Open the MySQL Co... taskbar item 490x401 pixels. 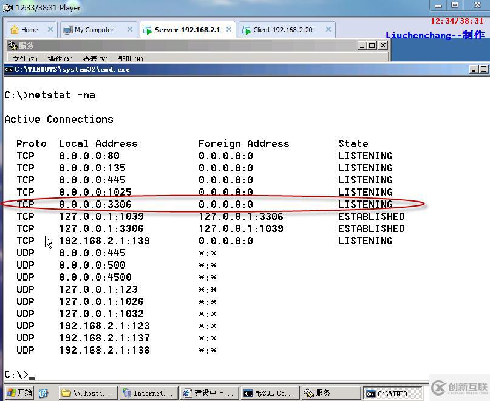(270, 393)
